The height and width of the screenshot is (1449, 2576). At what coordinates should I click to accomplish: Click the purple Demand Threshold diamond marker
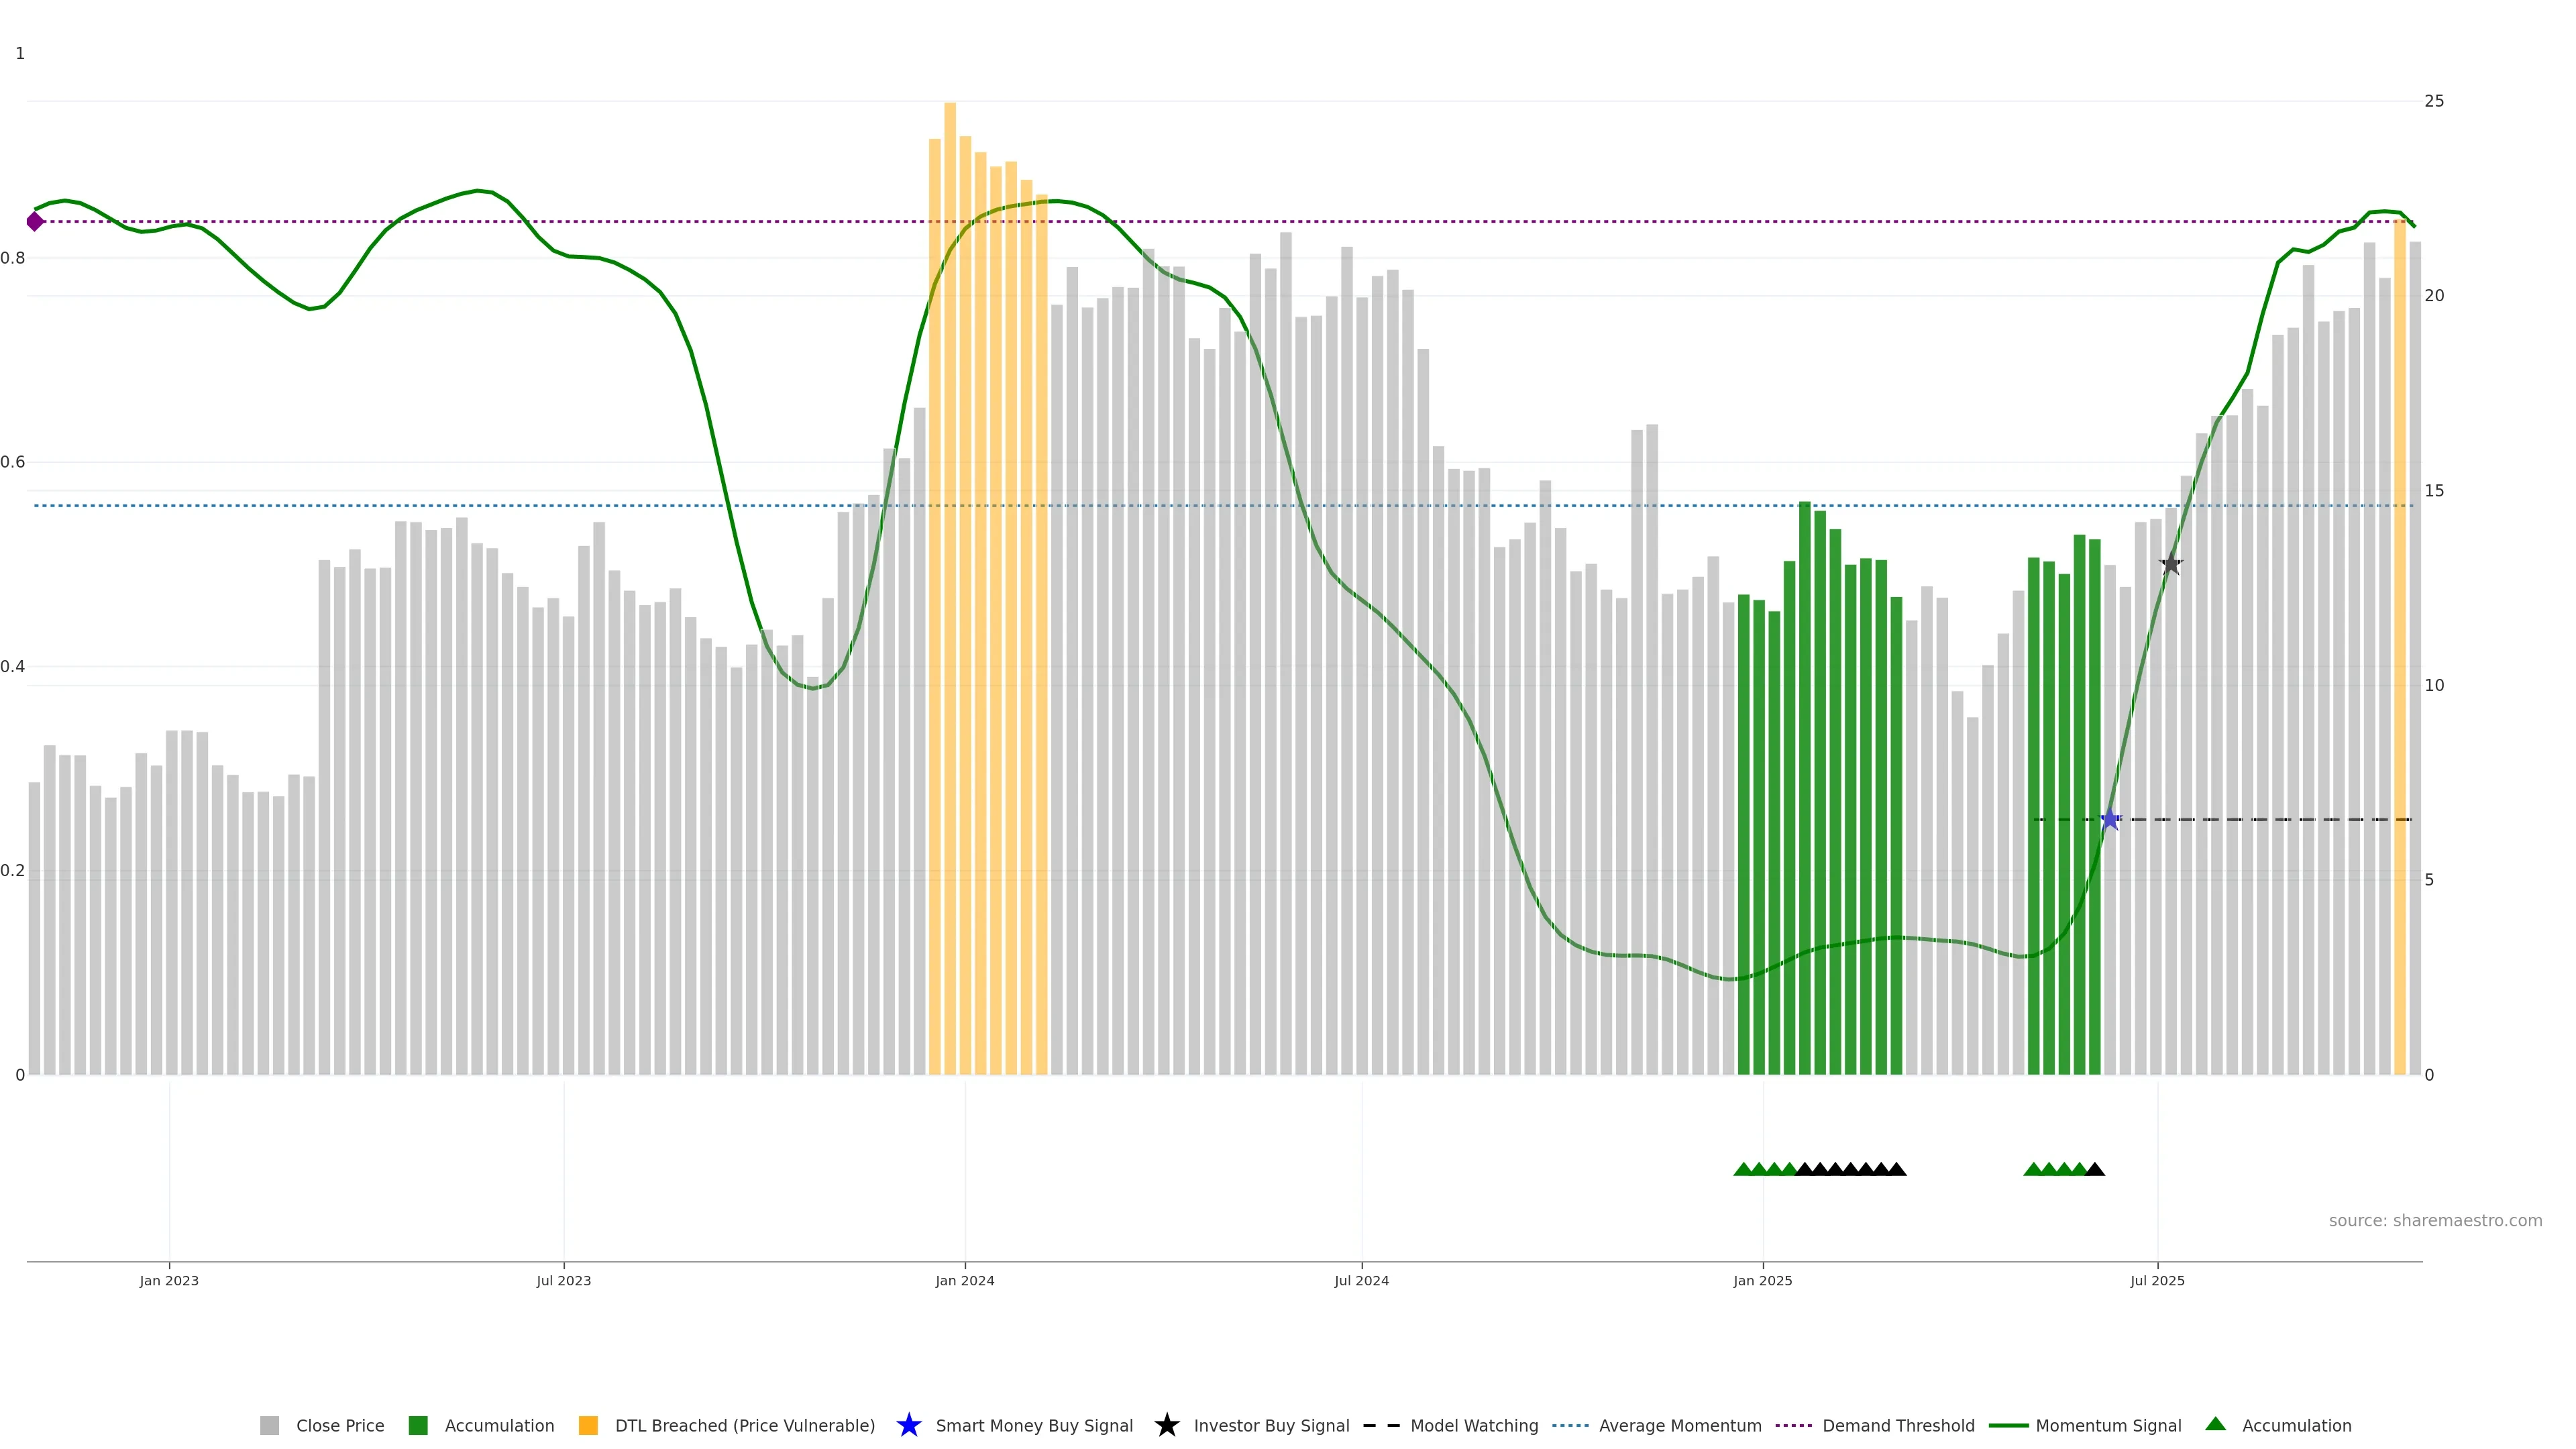[35, 221]
